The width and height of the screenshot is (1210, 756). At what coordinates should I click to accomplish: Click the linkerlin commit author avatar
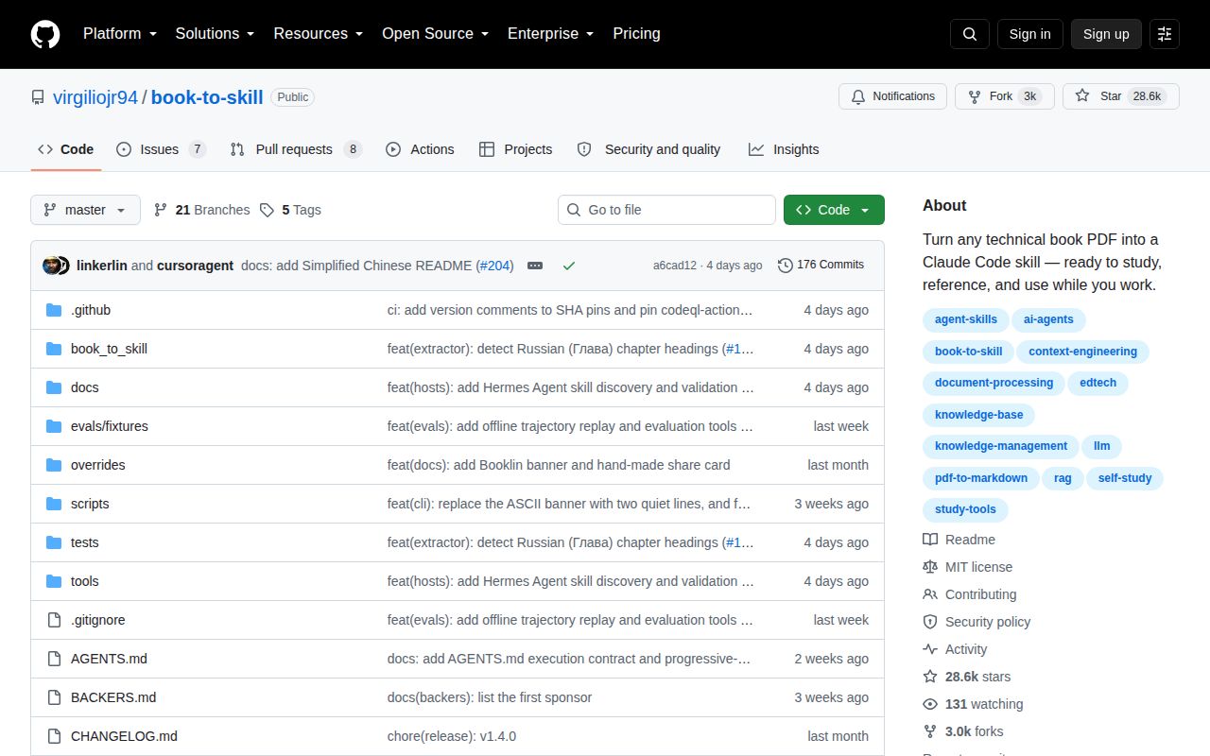pos(51,266)
